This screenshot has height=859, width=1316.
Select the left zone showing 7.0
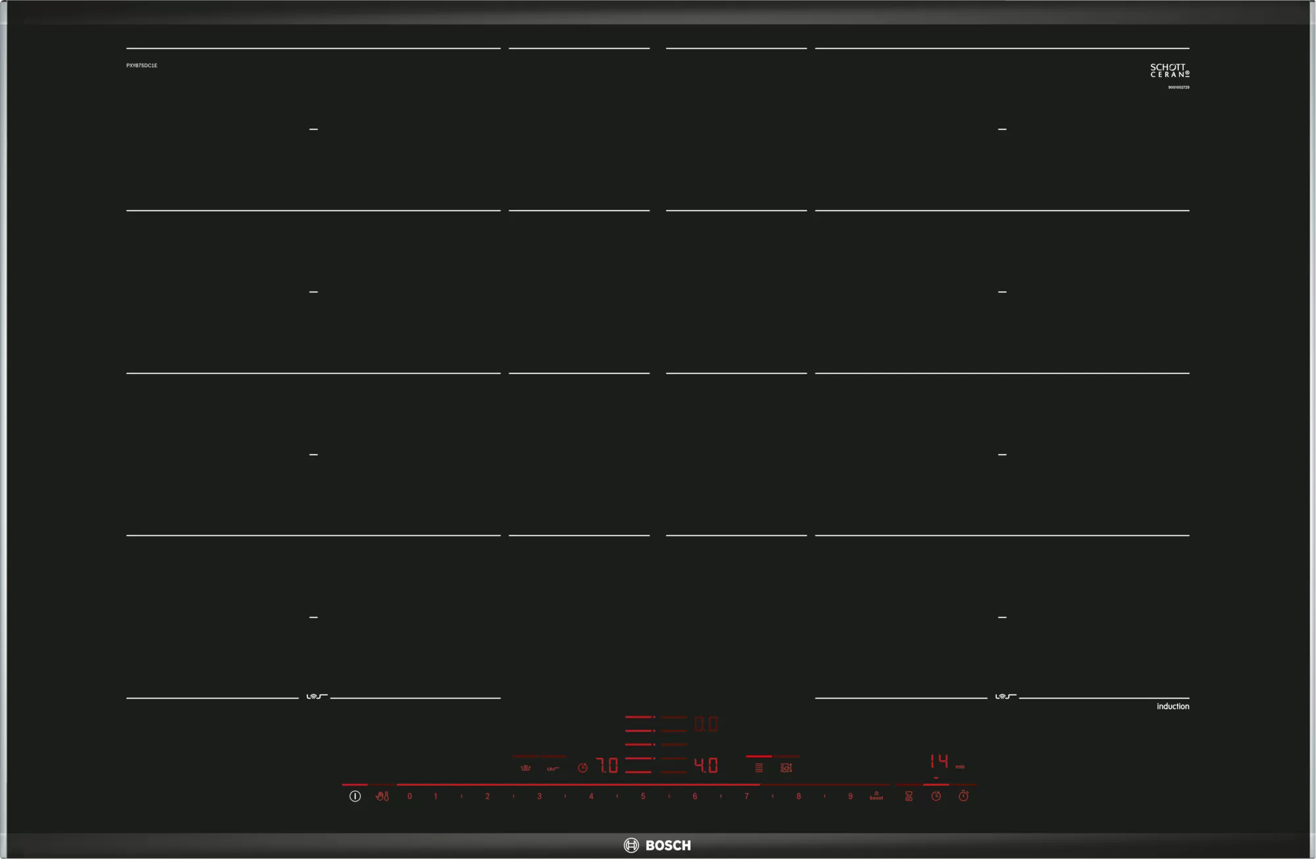[607, 766]
